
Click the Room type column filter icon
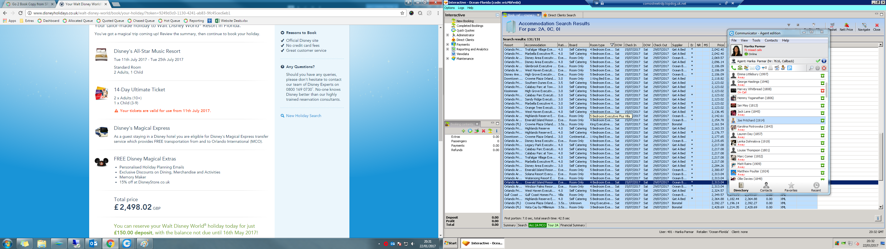click(x=612, y=45)
